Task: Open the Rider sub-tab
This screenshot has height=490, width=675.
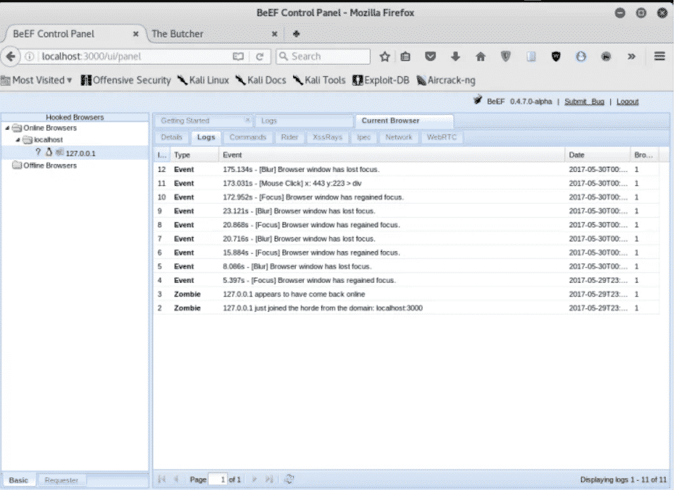Action: tap(290, 137)
